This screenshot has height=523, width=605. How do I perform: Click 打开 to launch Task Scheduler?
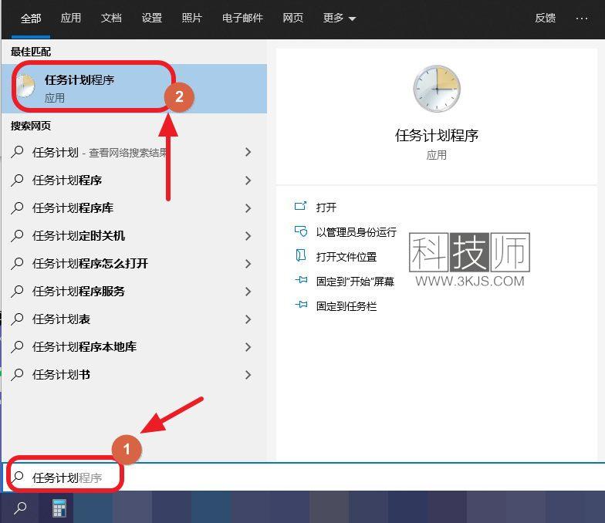click(326, 207)
